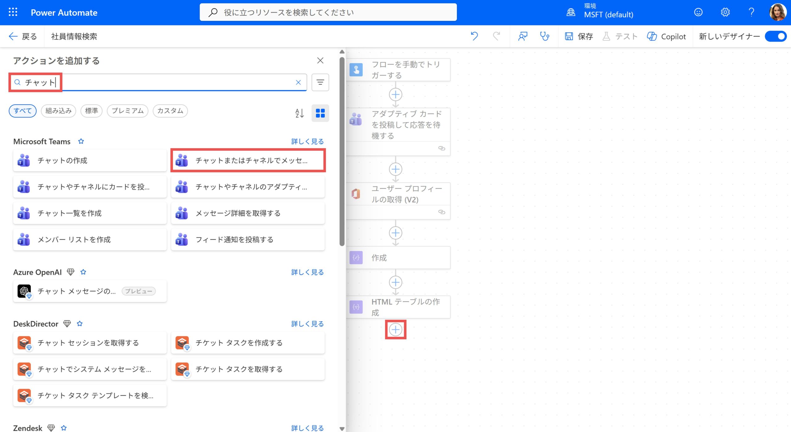The width and height of the screenshot is (791, 432).
Task: Switch to grid view layout button
Action: 320,113
